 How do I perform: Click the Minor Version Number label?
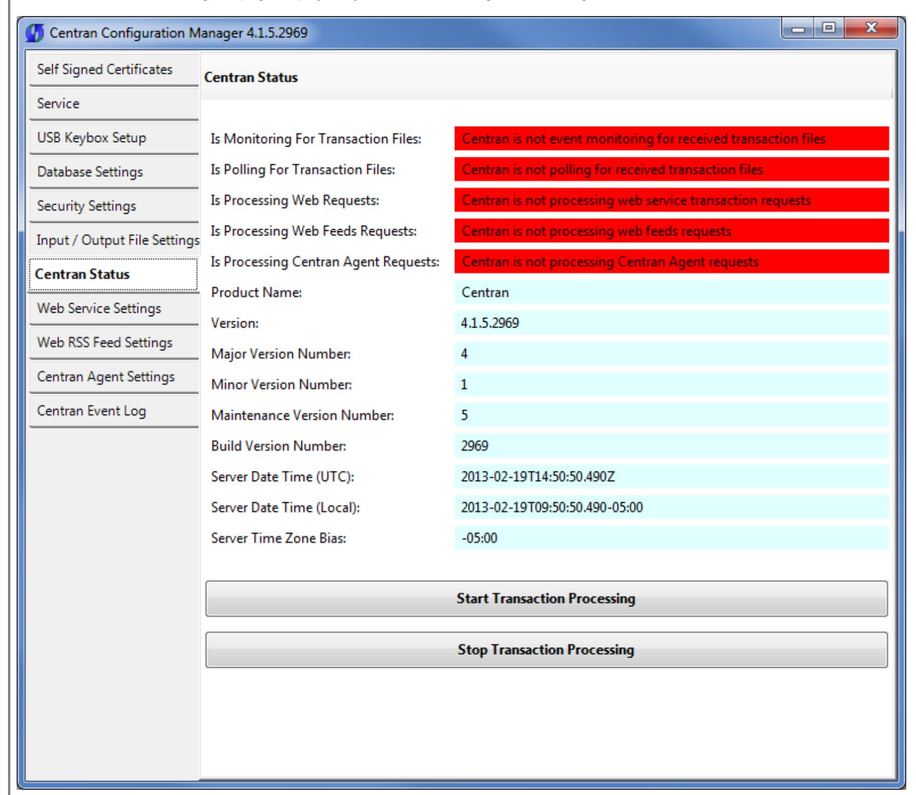tap(282, 385)
